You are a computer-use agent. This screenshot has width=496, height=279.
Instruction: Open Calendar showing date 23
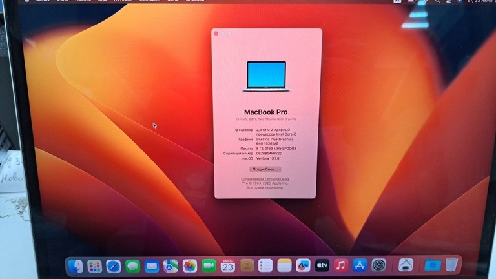[228, 266]
